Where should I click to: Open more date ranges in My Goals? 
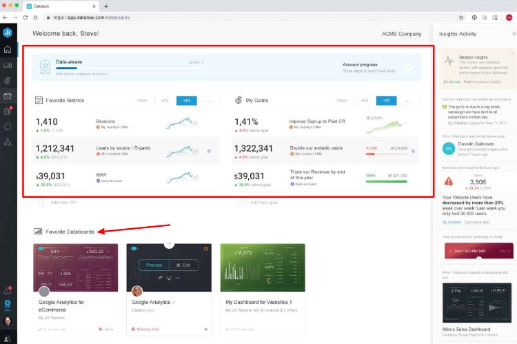pyautogui.click(x=408, y=101)
